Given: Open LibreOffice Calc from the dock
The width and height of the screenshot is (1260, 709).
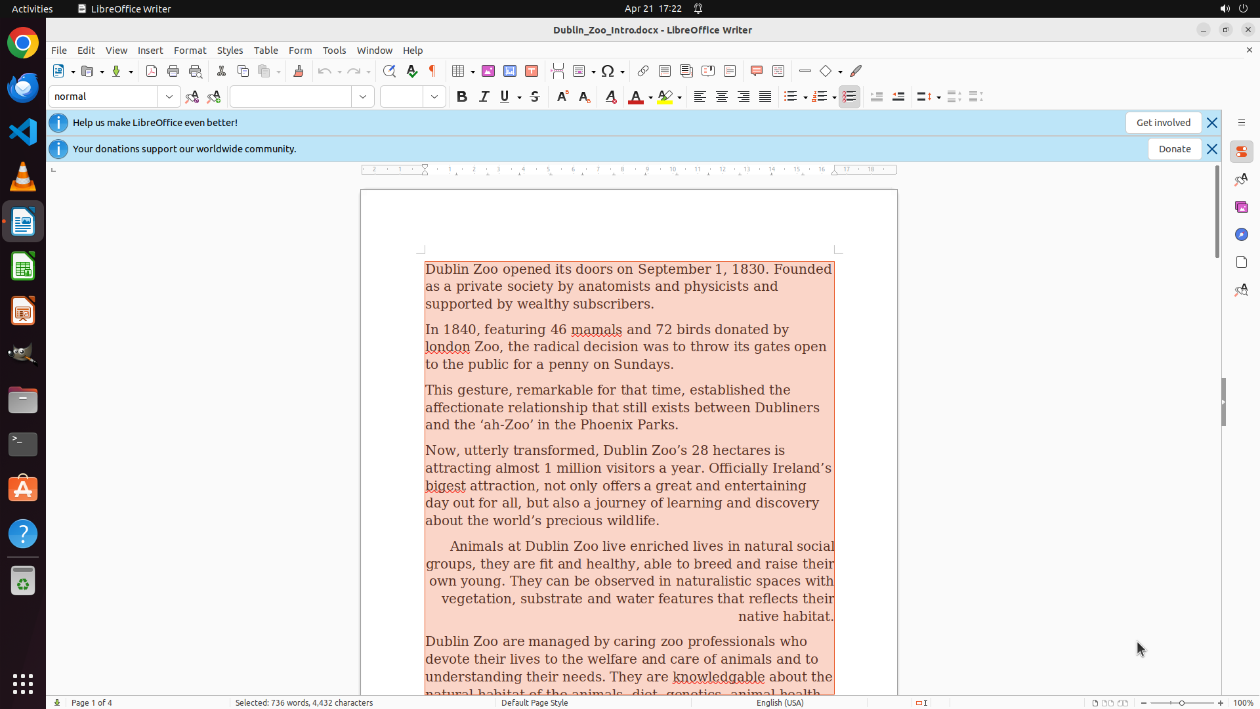Looking at the screenshot, I should coord(23,267).
